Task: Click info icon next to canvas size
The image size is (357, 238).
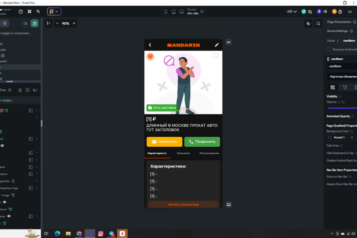Action: pyautogui.click(x=202, y=12)
